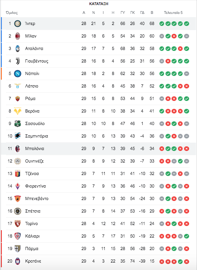The image size is (197, 270).
Task: Select the Μπολόνια team name
Action: coord(35,149)
